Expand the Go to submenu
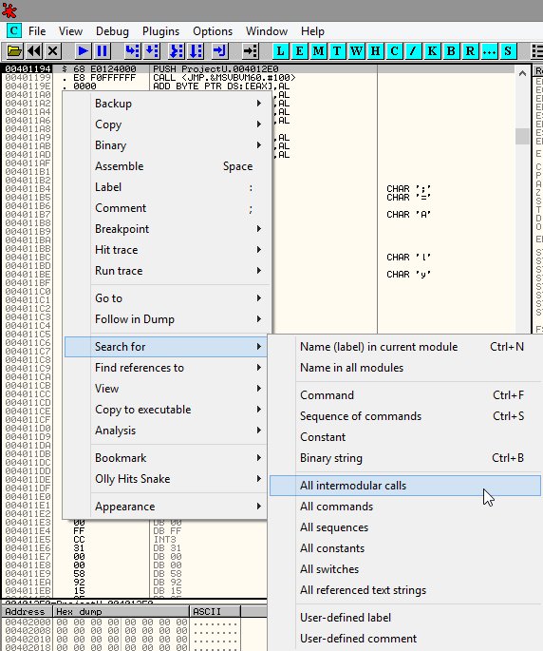Image resolution: width=543 pixels, height=651 pixels. [x=167, y=298]
